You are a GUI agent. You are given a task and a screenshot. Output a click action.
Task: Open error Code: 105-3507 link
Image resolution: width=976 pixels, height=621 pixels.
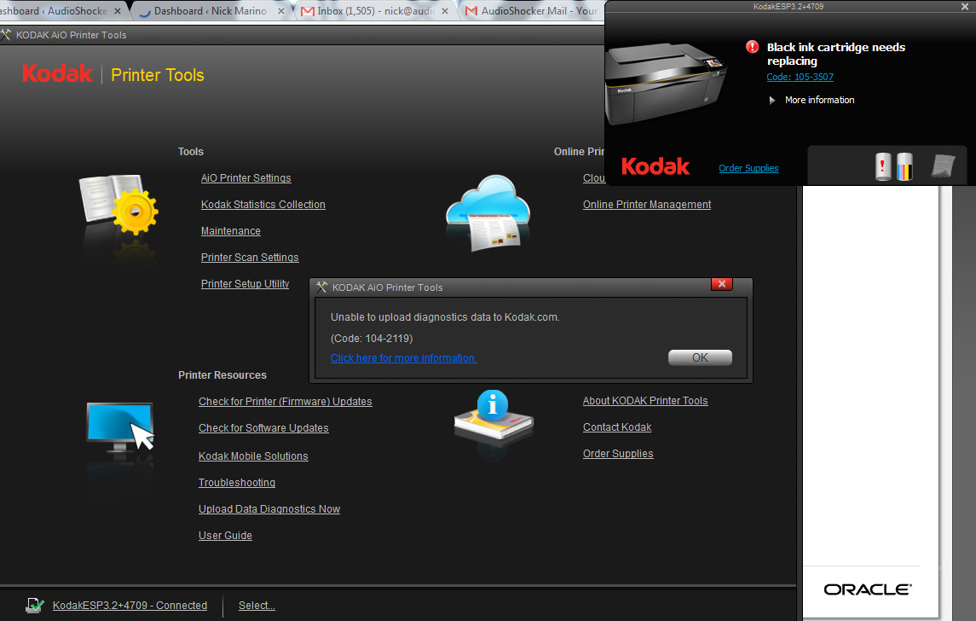click(800, 77)
